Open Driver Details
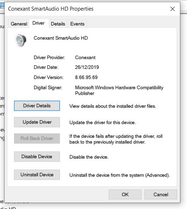The width and height of the screenshot is (187, 209). click(x=37, y=106)
